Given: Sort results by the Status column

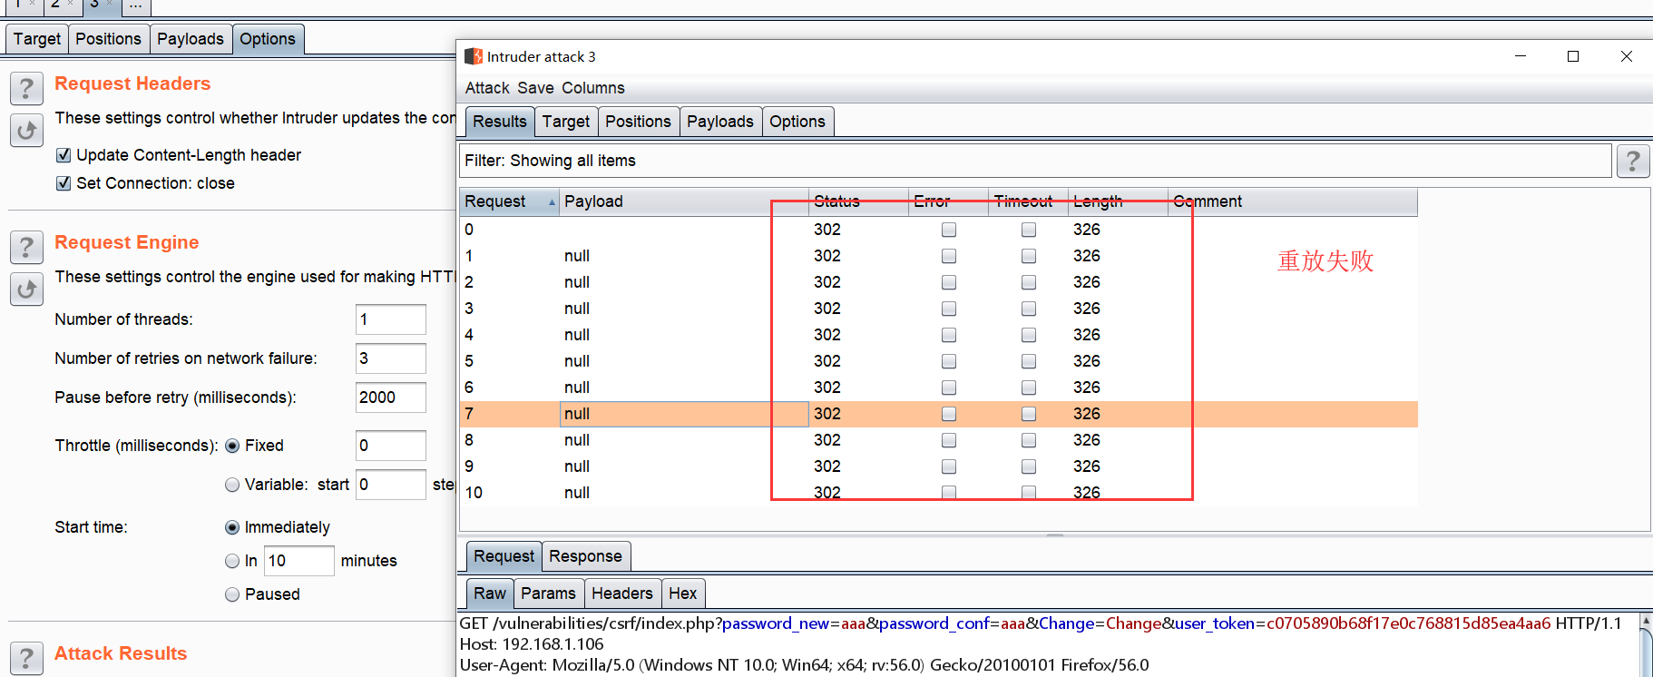Looking at the screenshot, I should pyautogui.click(x=858, y=201).
